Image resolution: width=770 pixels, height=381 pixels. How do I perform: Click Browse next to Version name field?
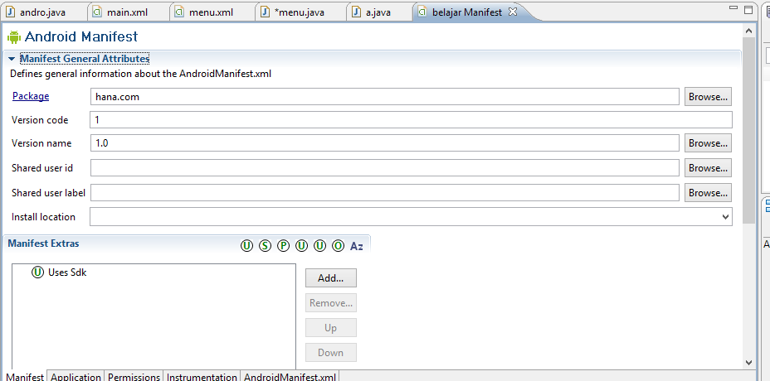pos(708,143)
